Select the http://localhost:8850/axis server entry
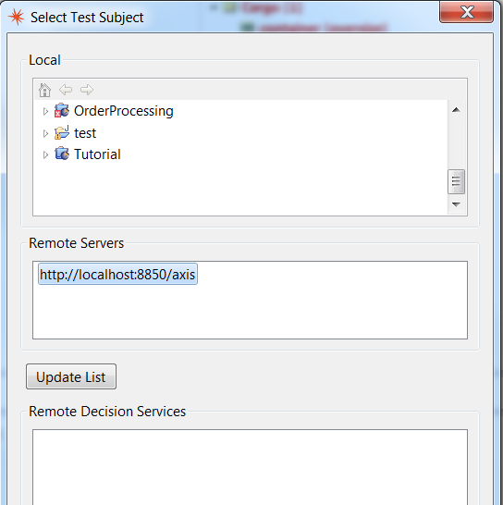503x505 pixels. pyautogui.click(x=117, y=275)
